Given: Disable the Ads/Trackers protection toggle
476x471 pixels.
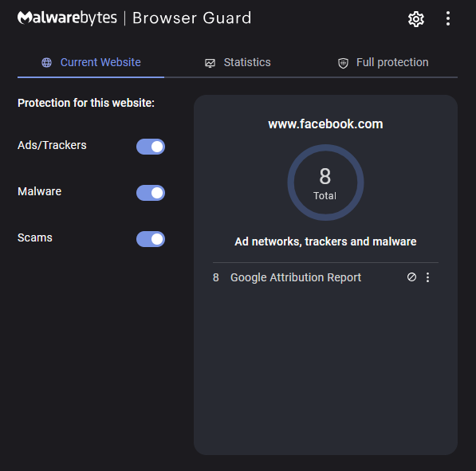Looking at the screenshot, I should (x=151, y=147).
